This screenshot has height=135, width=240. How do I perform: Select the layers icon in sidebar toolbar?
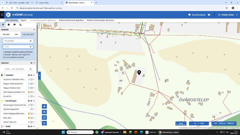coord(3,25)
